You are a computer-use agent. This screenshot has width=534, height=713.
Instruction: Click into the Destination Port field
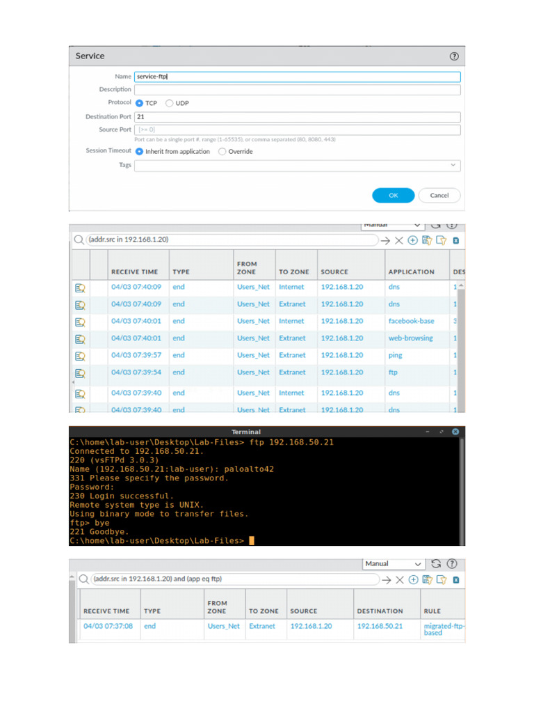point(297,117)
